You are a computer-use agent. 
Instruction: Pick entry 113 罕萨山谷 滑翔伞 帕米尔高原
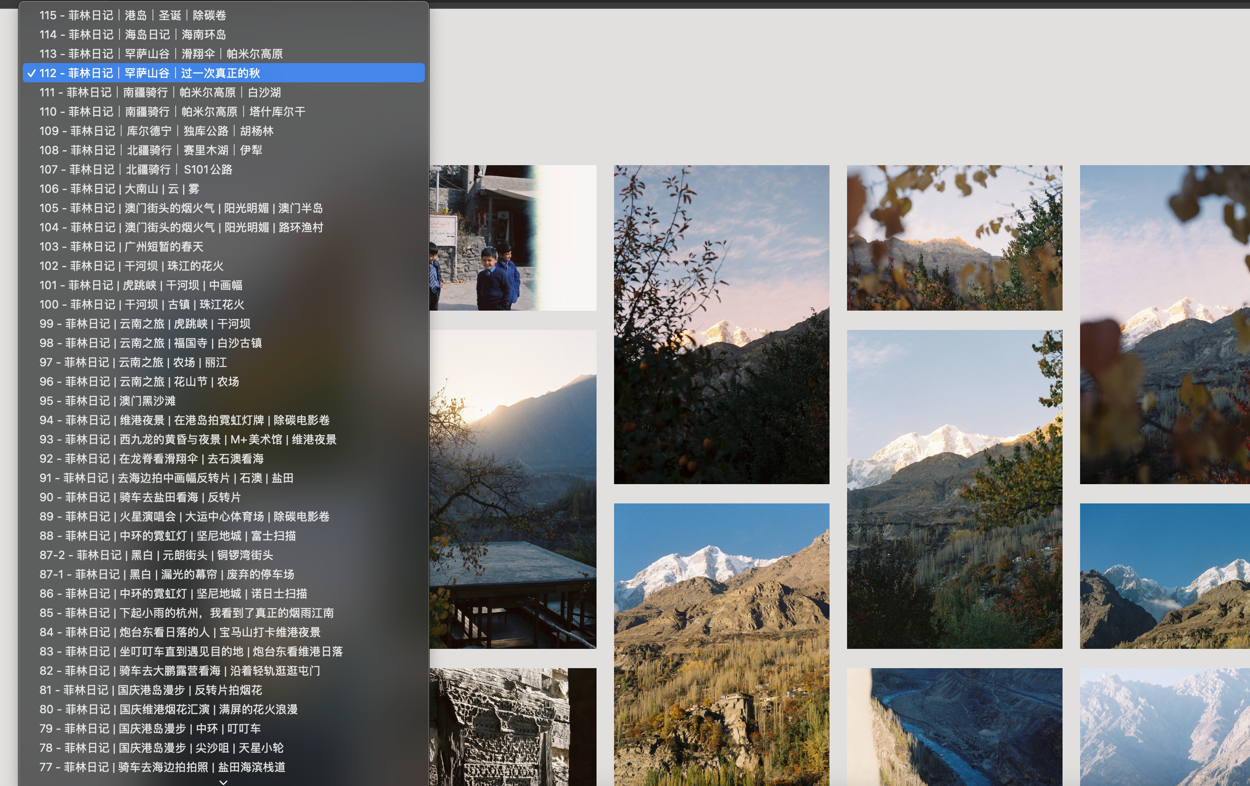(x=161, y=53)
